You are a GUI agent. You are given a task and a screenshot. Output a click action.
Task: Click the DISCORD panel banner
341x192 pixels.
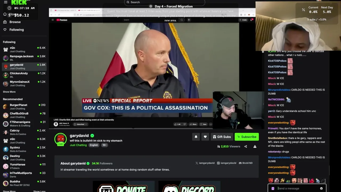coord(189,187)
